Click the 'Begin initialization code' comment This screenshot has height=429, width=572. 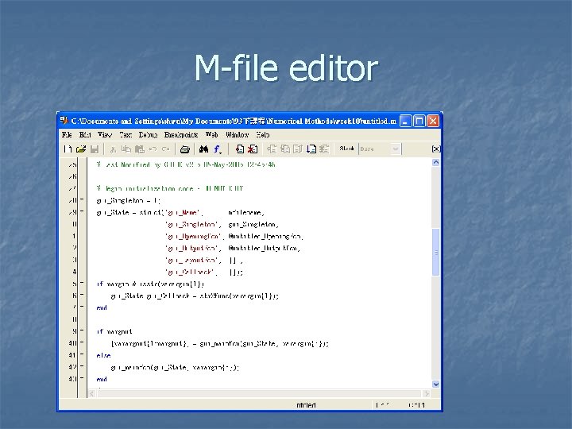(x=170, y=188)
